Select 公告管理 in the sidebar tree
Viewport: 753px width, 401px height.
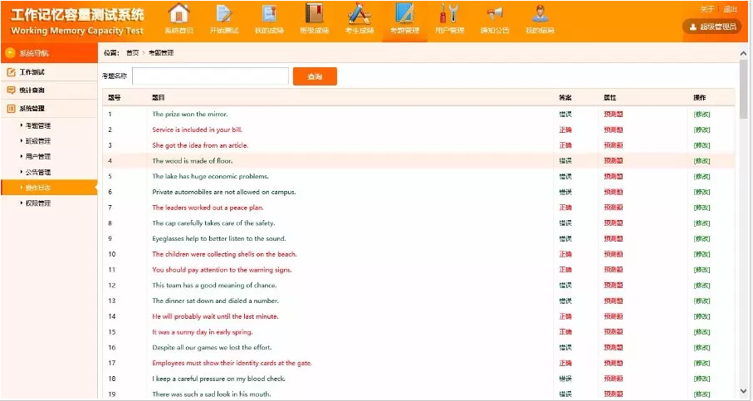point(38,172)
